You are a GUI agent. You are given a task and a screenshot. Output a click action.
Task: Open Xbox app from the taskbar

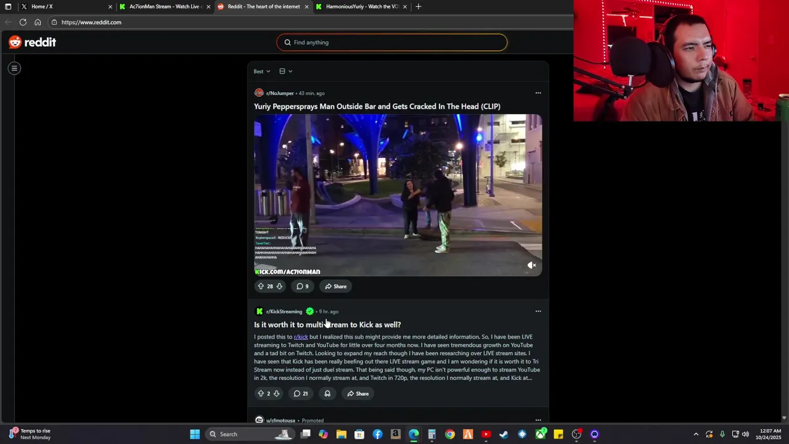(541, 434)
